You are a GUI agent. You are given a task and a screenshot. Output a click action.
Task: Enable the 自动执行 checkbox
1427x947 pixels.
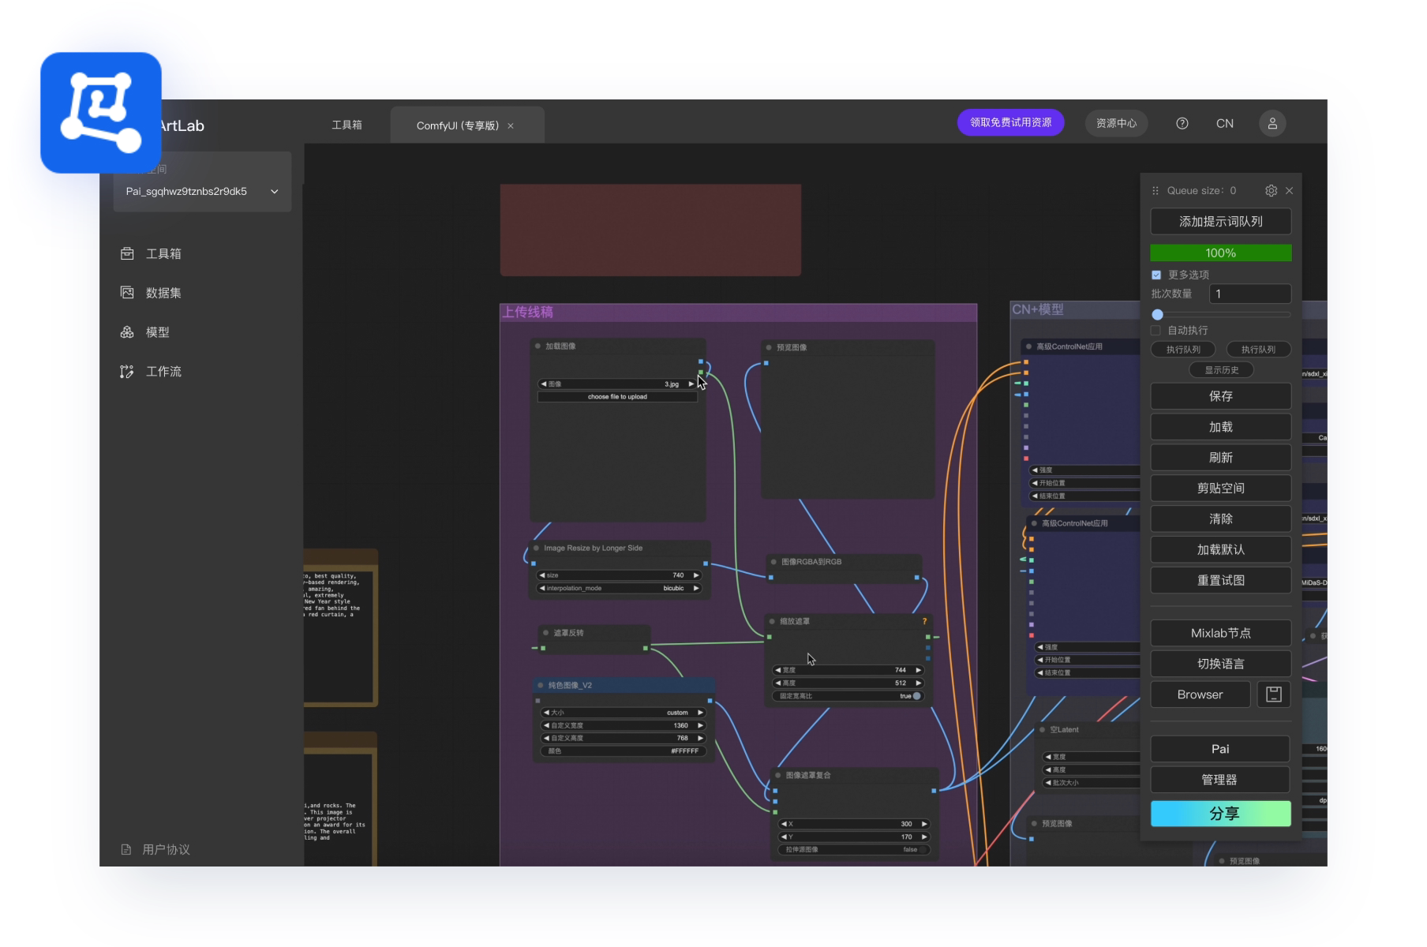[x=1156, y=330]
